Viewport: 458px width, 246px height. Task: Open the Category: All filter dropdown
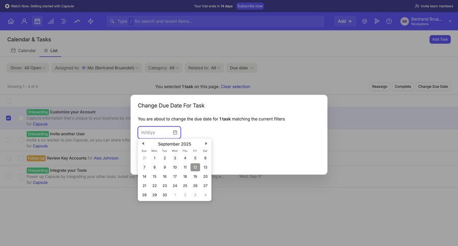[x=163, y=68]
